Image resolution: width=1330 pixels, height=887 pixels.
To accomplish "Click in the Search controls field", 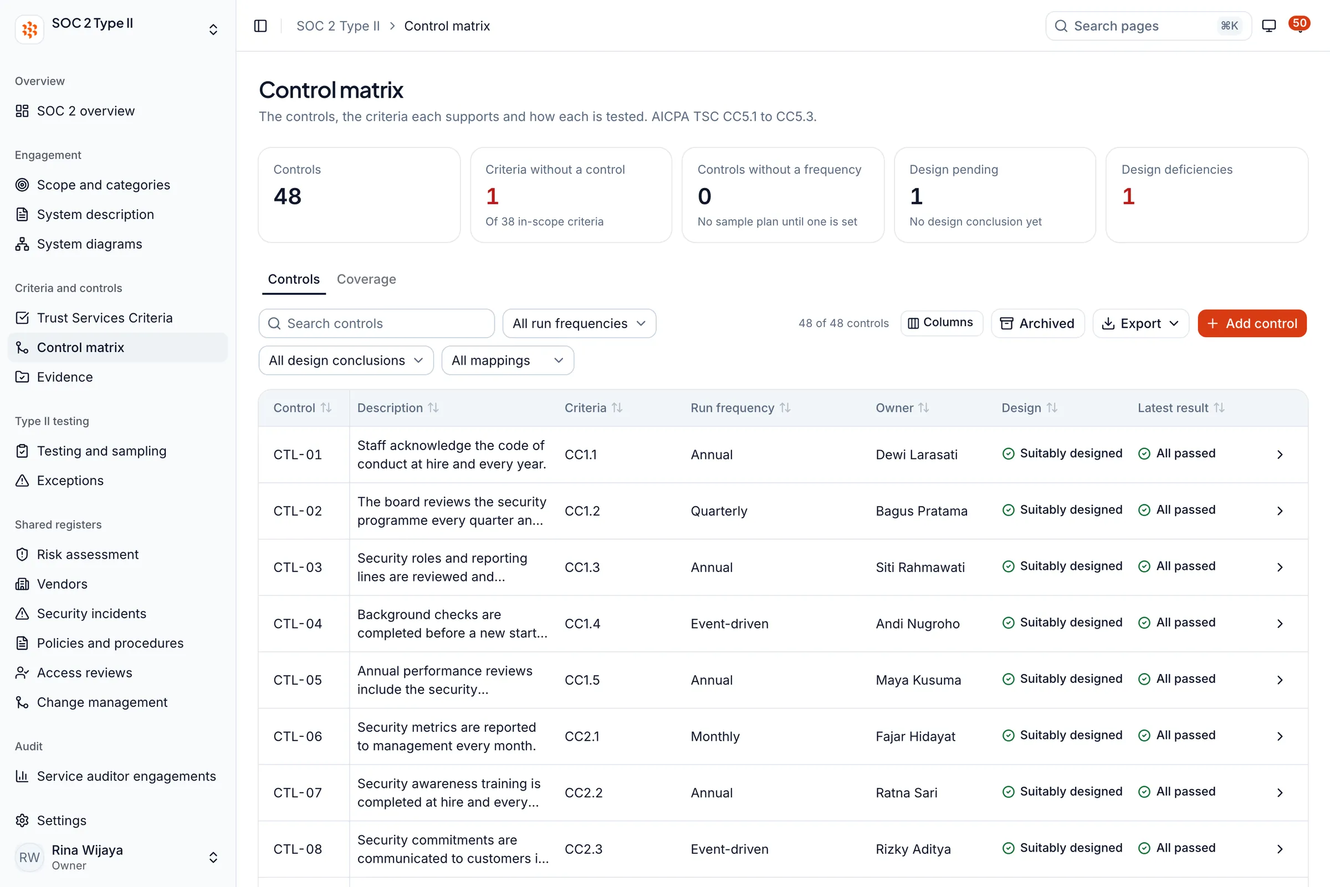I will (x=377, y=324).
